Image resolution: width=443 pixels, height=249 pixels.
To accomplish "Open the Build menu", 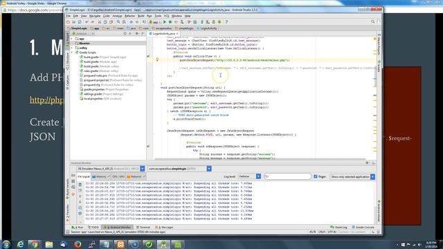I will point(141,16).
